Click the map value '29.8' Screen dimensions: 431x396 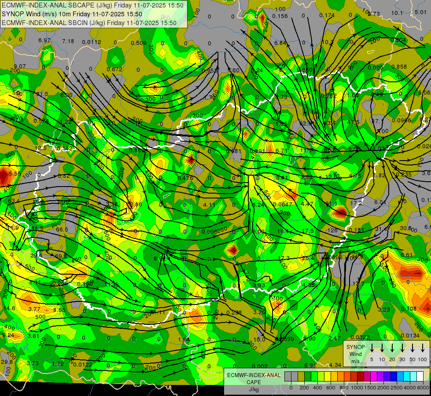click(7, 362)
